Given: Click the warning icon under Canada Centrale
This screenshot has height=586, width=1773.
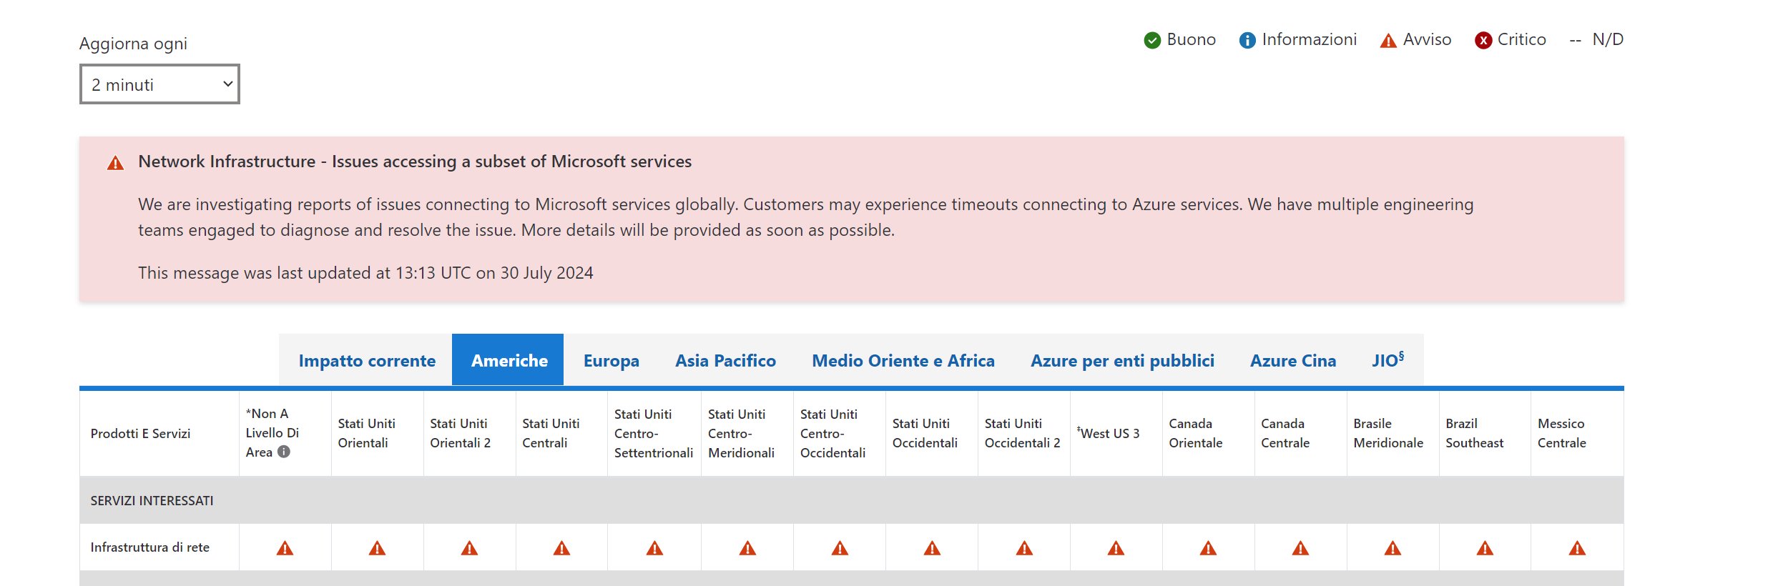Looking at the screenshot, I should tap(1300, 548).
